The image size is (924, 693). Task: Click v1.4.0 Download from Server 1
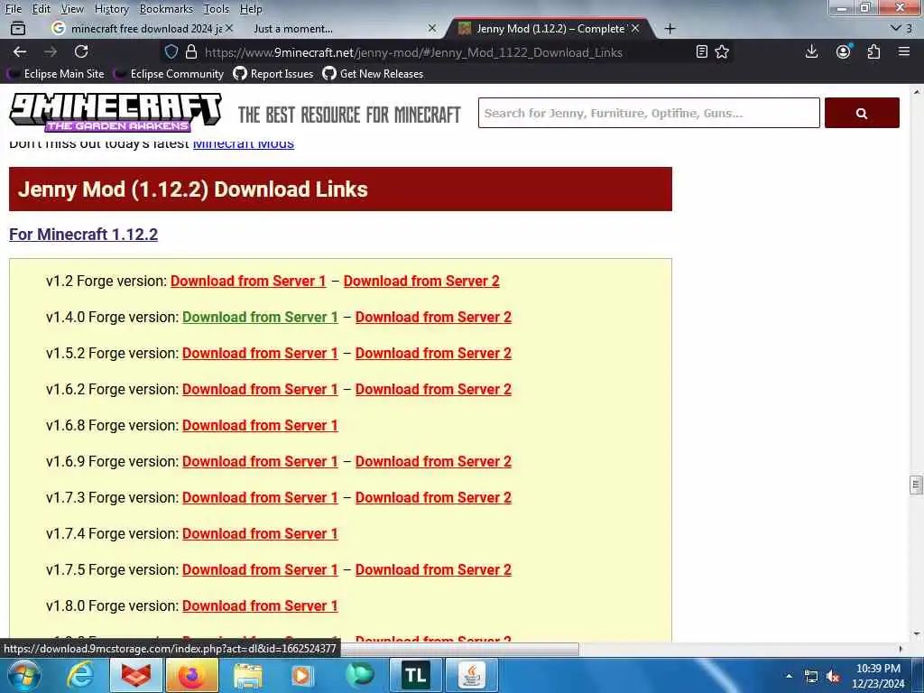coord(260,317)
